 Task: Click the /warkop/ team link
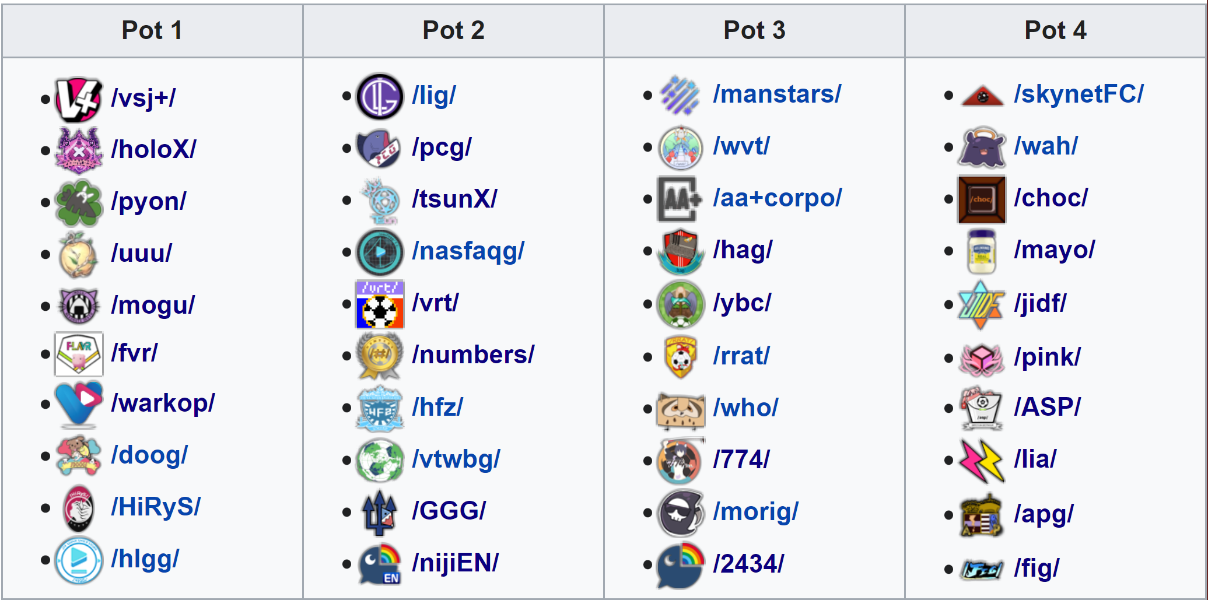163,403
